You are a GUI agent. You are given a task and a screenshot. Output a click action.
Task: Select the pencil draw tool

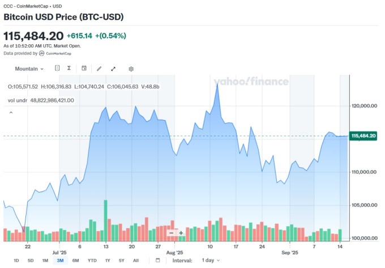[99, 69]
